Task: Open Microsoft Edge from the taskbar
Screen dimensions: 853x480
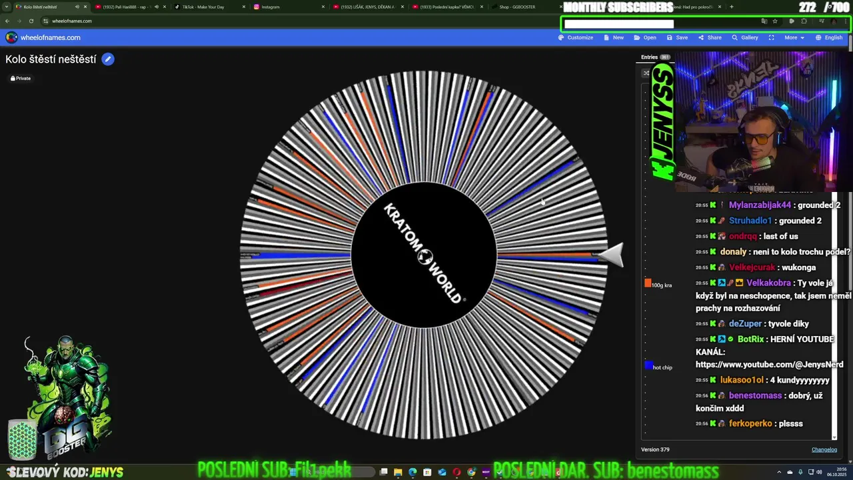Action: pos(413,472)
